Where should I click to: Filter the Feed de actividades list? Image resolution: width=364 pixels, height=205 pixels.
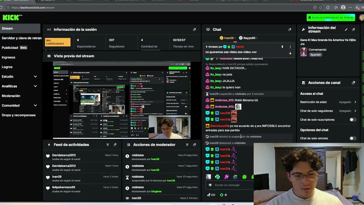(107, 145)
